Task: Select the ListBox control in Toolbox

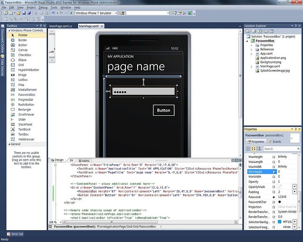Action: pos(27,80)
